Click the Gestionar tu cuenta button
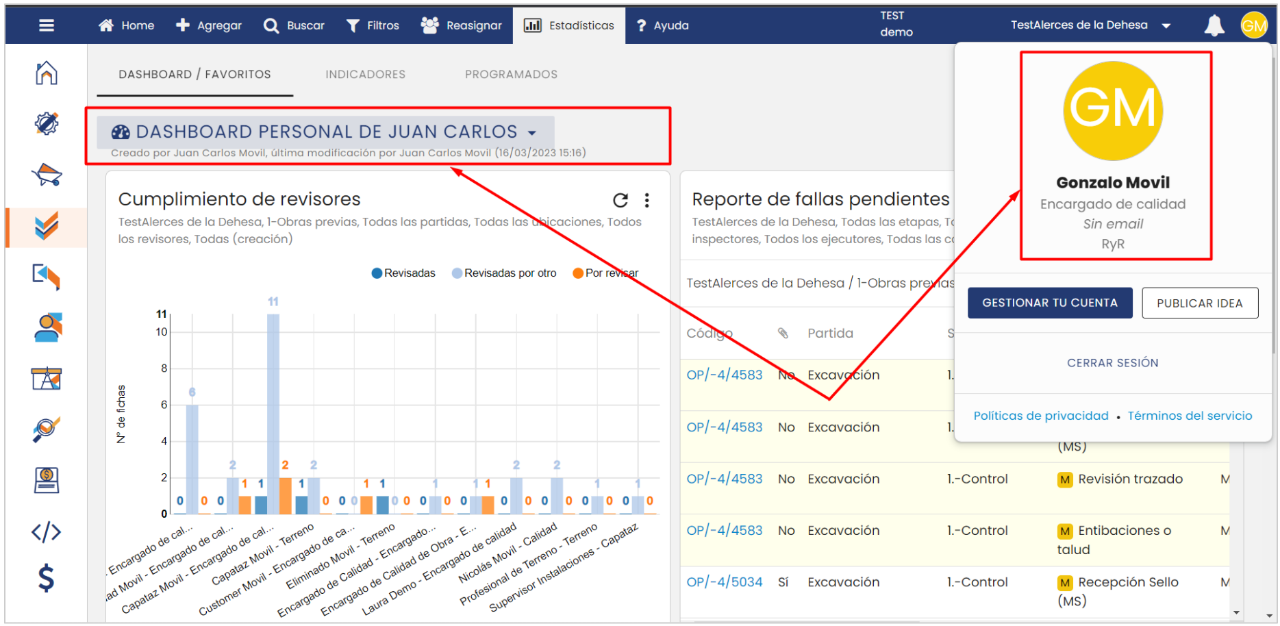 click(x=1049, y=303)
